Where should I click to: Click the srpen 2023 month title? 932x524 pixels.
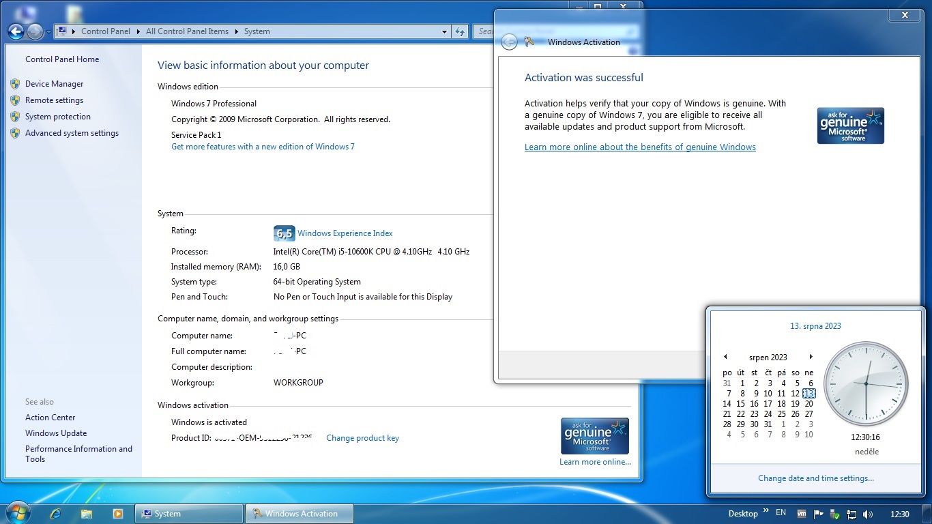(x=768, y=358)
